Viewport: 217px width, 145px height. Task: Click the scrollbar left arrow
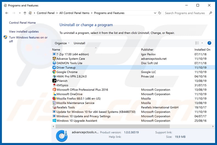pyautogui.click(x=53, y=126)
